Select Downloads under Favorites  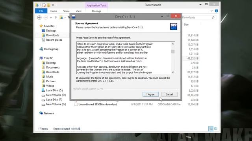coord(53,35)
